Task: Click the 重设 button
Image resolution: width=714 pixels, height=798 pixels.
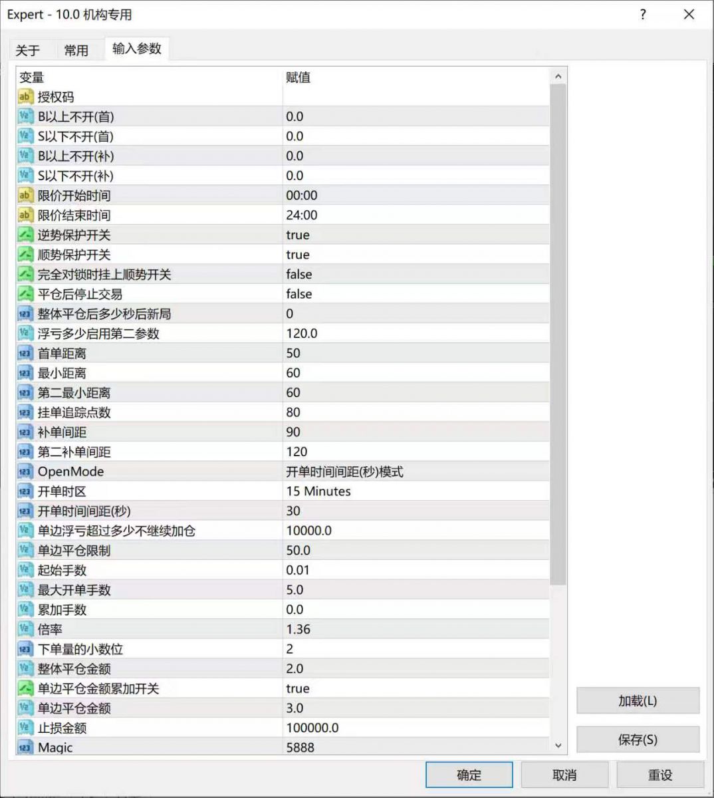Action: [660, 775]
